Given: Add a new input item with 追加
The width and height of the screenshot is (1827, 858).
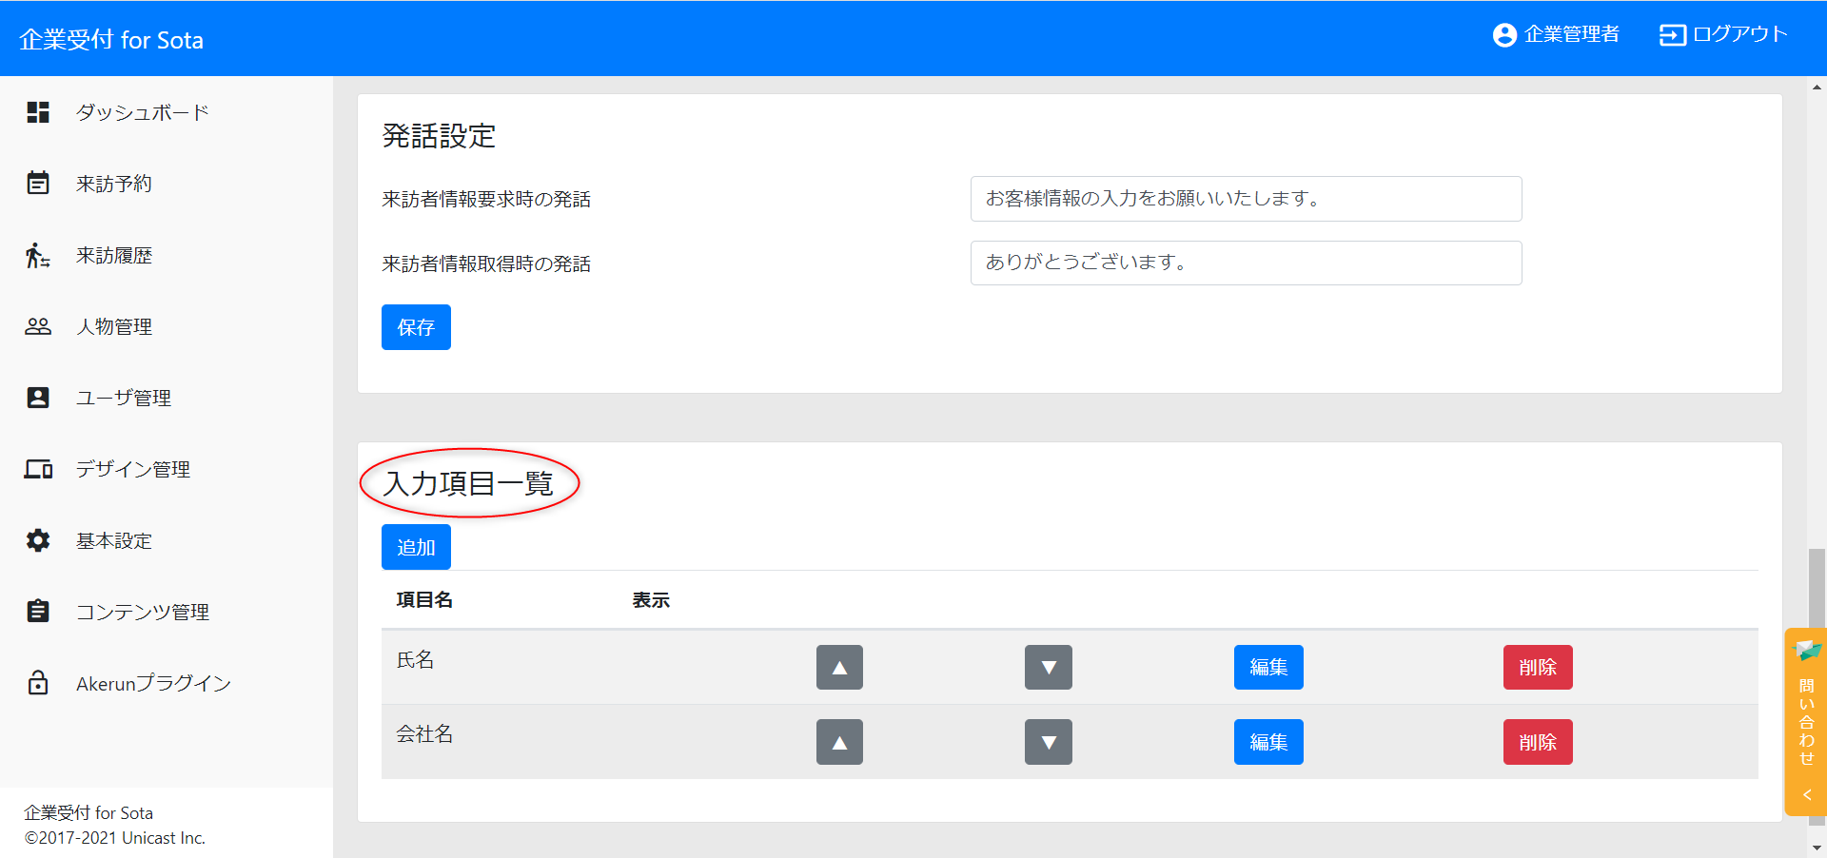Looking at the screenshot, I should click(416, 547).
